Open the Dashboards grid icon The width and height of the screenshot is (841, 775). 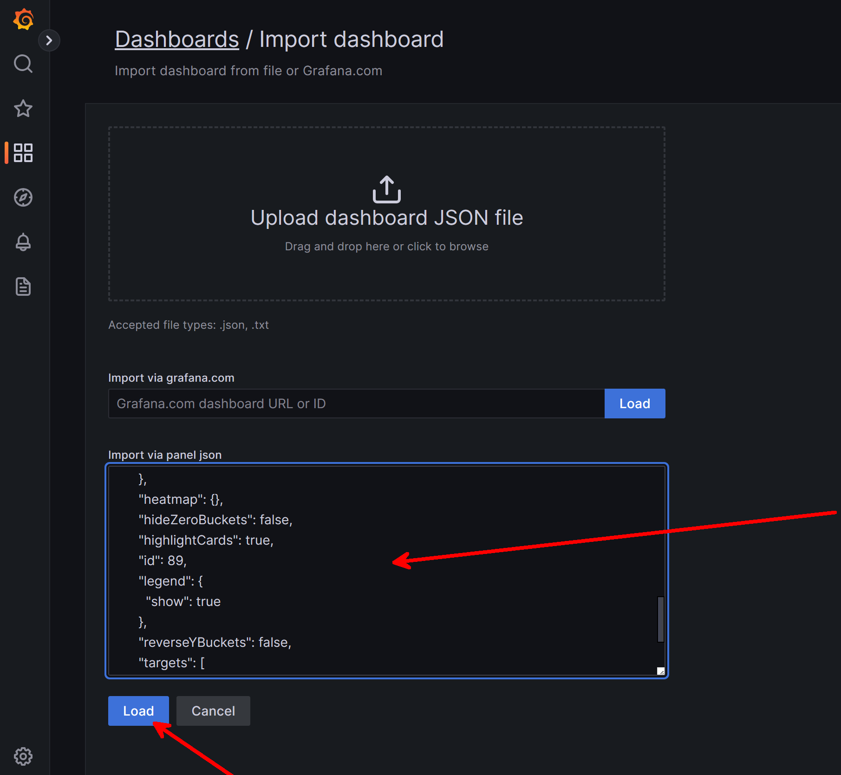(x=23, y=153)
